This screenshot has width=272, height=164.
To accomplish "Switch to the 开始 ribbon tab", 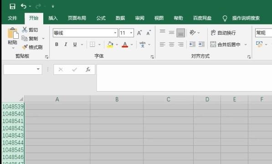I will tap(34, 18).
